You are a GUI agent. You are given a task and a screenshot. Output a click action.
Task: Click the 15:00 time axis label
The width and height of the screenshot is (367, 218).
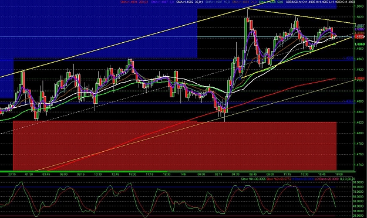(x=132, y=174)
